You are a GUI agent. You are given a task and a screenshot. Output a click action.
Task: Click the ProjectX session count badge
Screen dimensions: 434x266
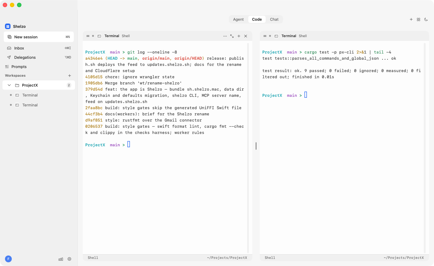pyautogui.click(x=69, y=85)
